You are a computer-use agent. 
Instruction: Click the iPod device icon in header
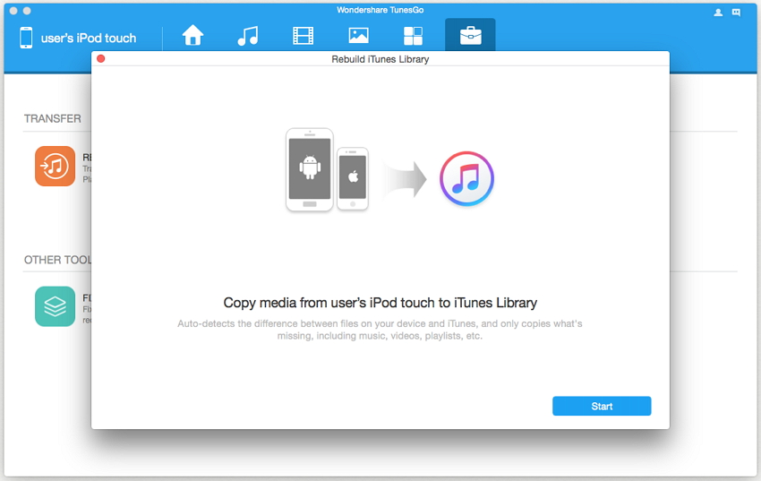tap(26, 38)
